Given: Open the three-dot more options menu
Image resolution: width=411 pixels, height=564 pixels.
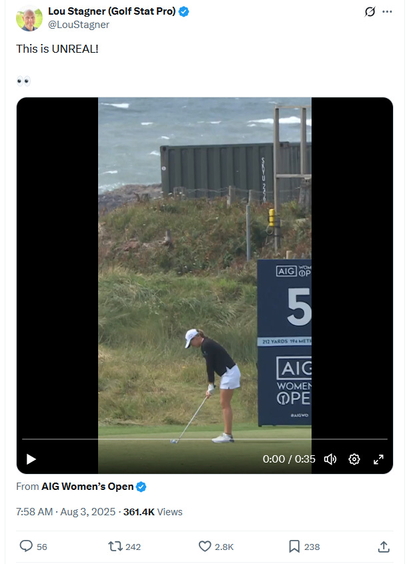Looking at the screenshot, I should tap(387, 12).
